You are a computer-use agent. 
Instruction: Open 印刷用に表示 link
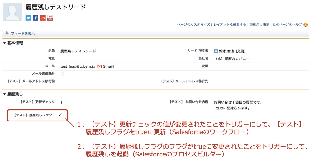[259, 24]
